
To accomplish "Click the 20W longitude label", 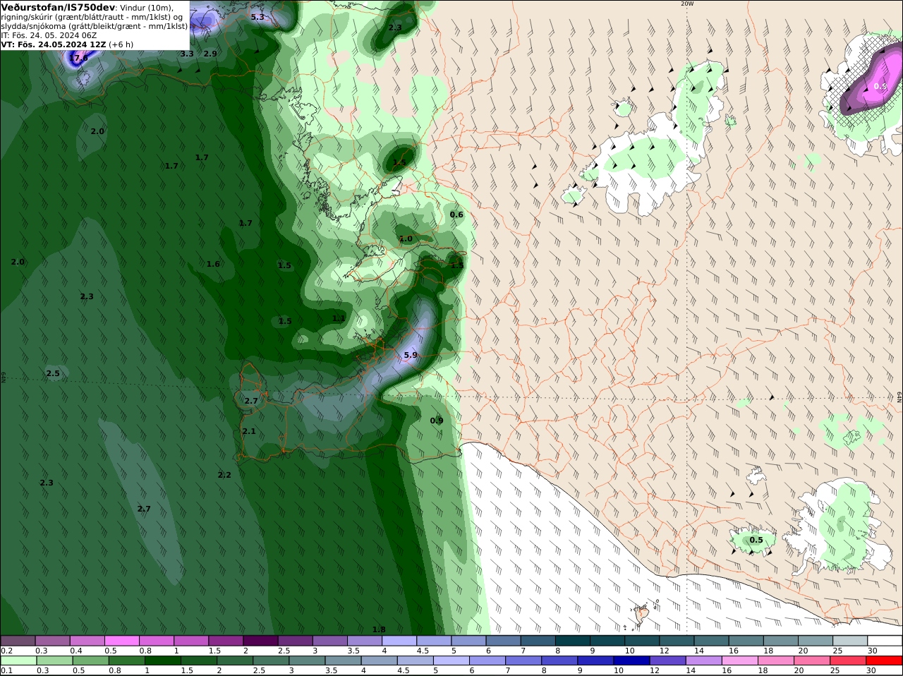I will 686,4.
